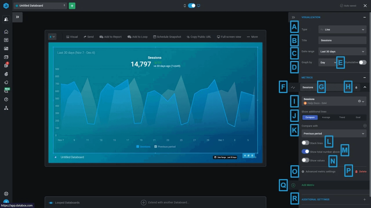Click the Sessions metric color droplet icon
Screen dimensions: 371x208
click(356, 87)
